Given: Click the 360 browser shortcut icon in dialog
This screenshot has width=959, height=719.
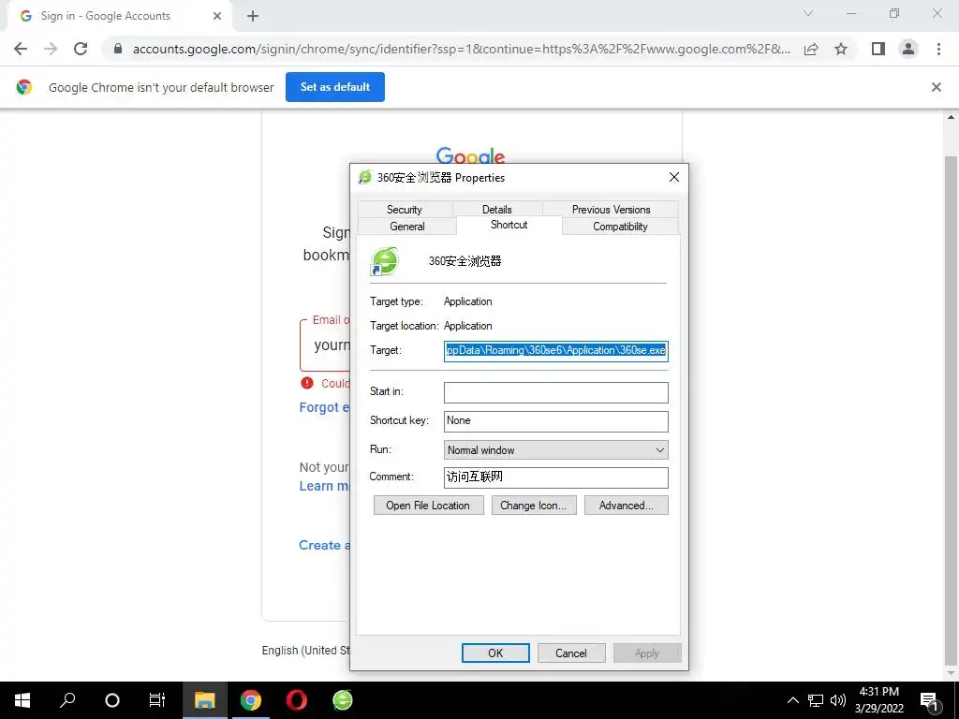Looking at the screenshot, I should pyautogui.click(x=385, y=262).
